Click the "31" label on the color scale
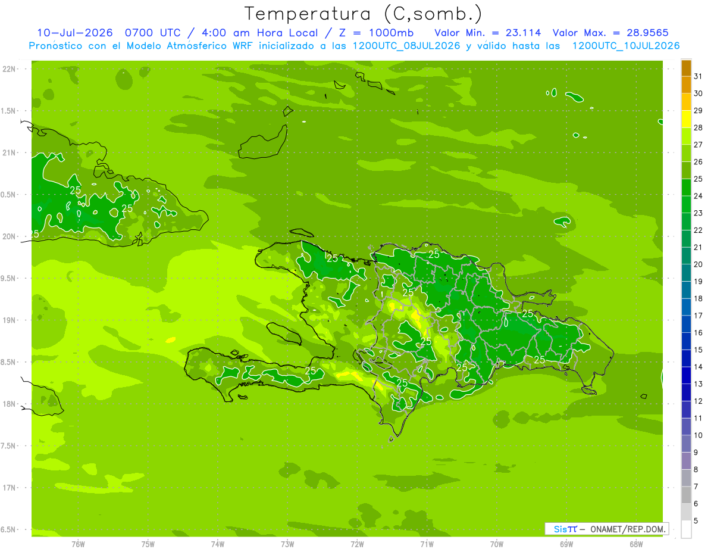This screenshot has height=552, width=714. [699, 76]
